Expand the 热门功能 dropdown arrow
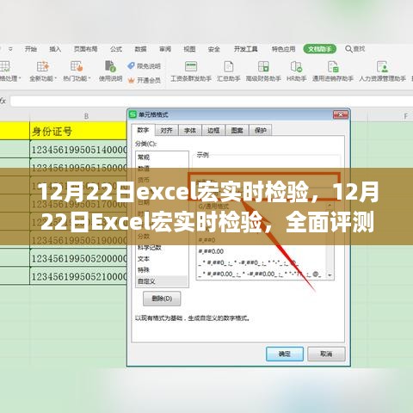413x413 pixels. click(89, 78)
